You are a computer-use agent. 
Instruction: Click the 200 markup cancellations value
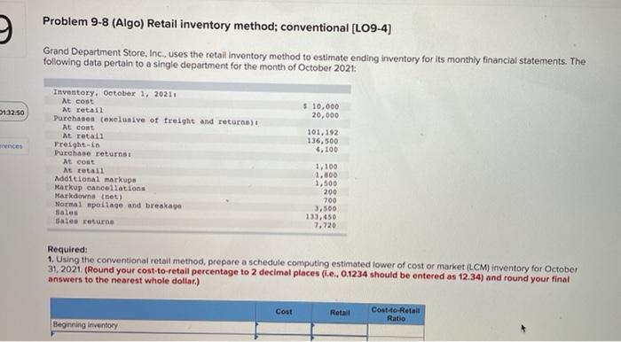[x=331, y=192]
